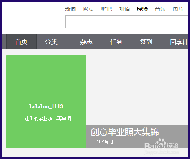190x159 pixels.
Task: Open the 杂志 menu tab
Action: [x=86, y=42]
